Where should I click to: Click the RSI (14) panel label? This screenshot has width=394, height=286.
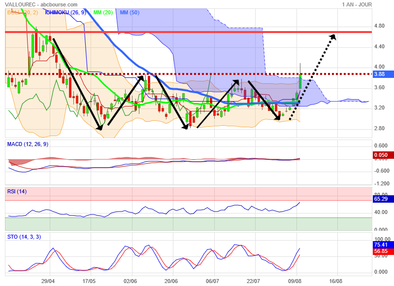point(17,191)
